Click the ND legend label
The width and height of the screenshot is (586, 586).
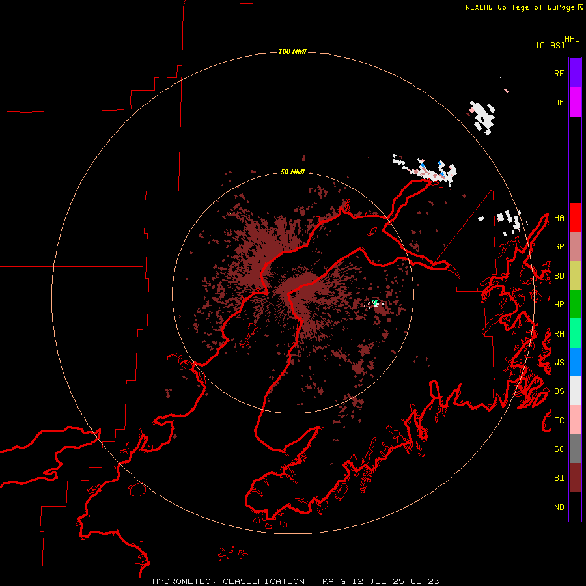click(x=559, y=507)
